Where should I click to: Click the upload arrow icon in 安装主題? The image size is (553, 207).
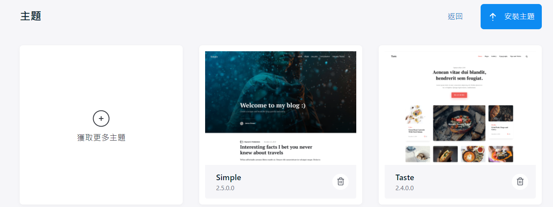point(493,17)
